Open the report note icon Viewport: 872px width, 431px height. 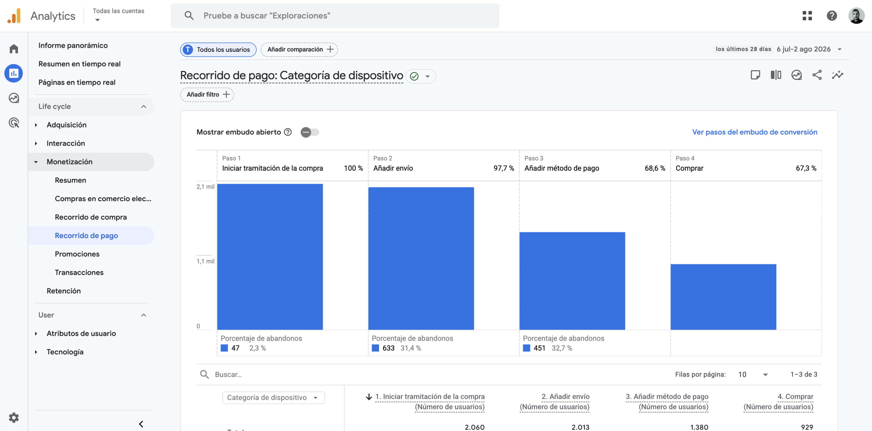tap(755, 75)
